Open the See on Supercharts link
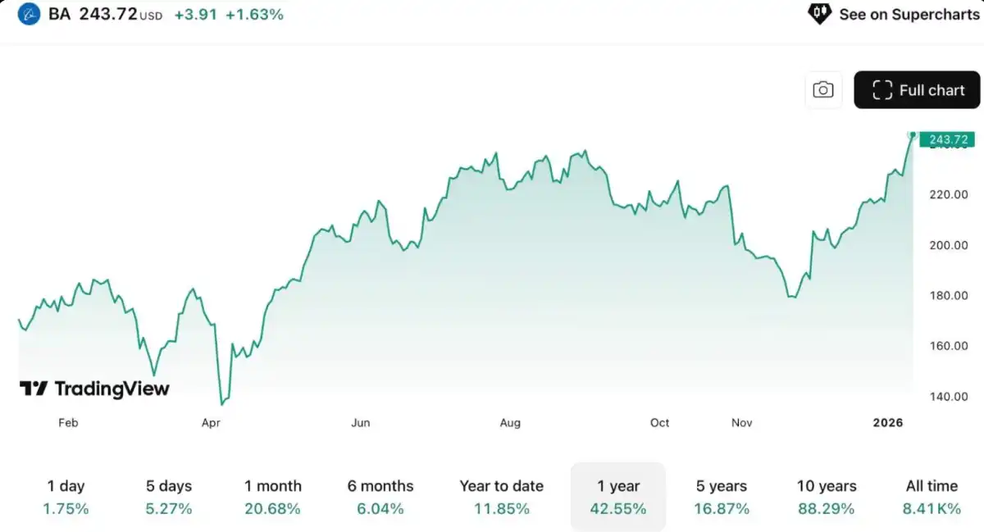 click(x=909, y=15)
